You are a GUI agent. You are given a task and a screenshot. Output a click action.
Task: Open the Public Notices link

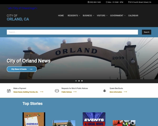tap(67, 92)
